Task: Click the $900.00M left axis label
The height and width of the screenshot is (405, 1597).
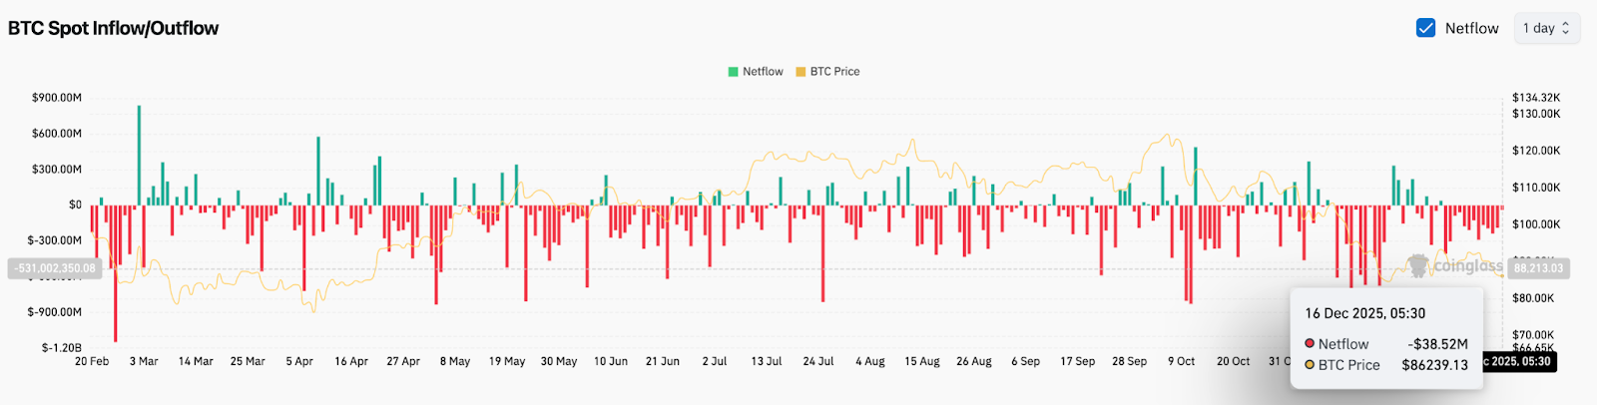Action: (57, 98)
